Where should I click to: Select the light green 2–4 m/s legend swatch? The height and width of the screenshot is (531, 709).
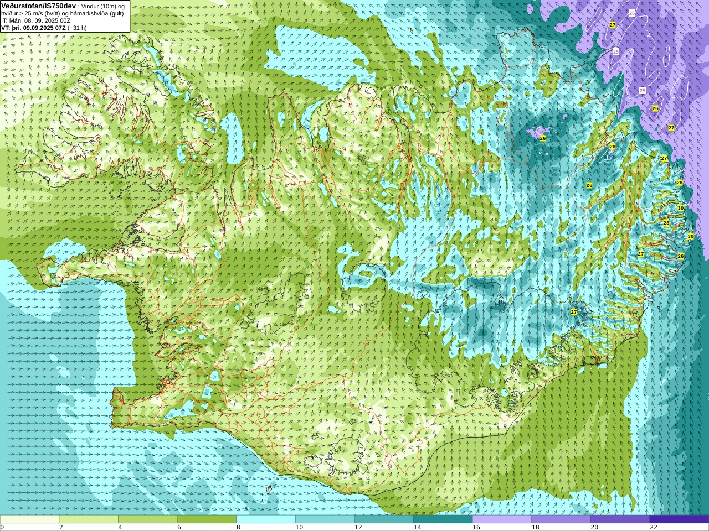coord(89,519)
